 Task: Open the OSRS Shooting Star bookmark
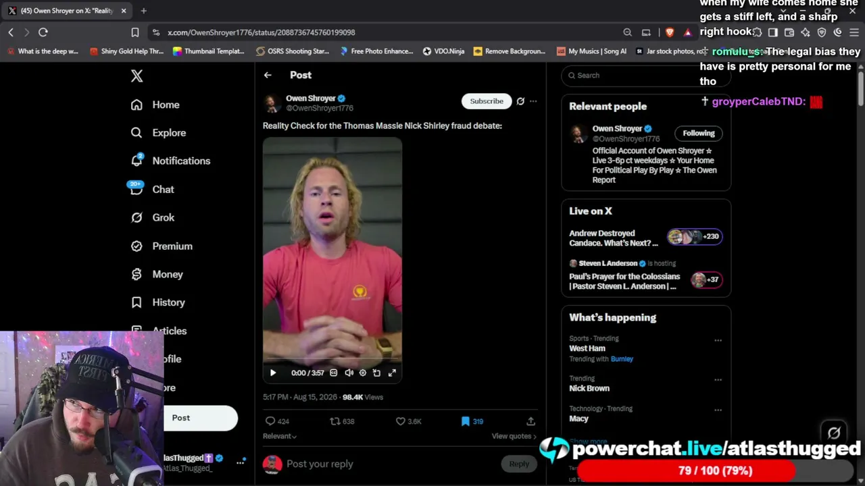292,51
